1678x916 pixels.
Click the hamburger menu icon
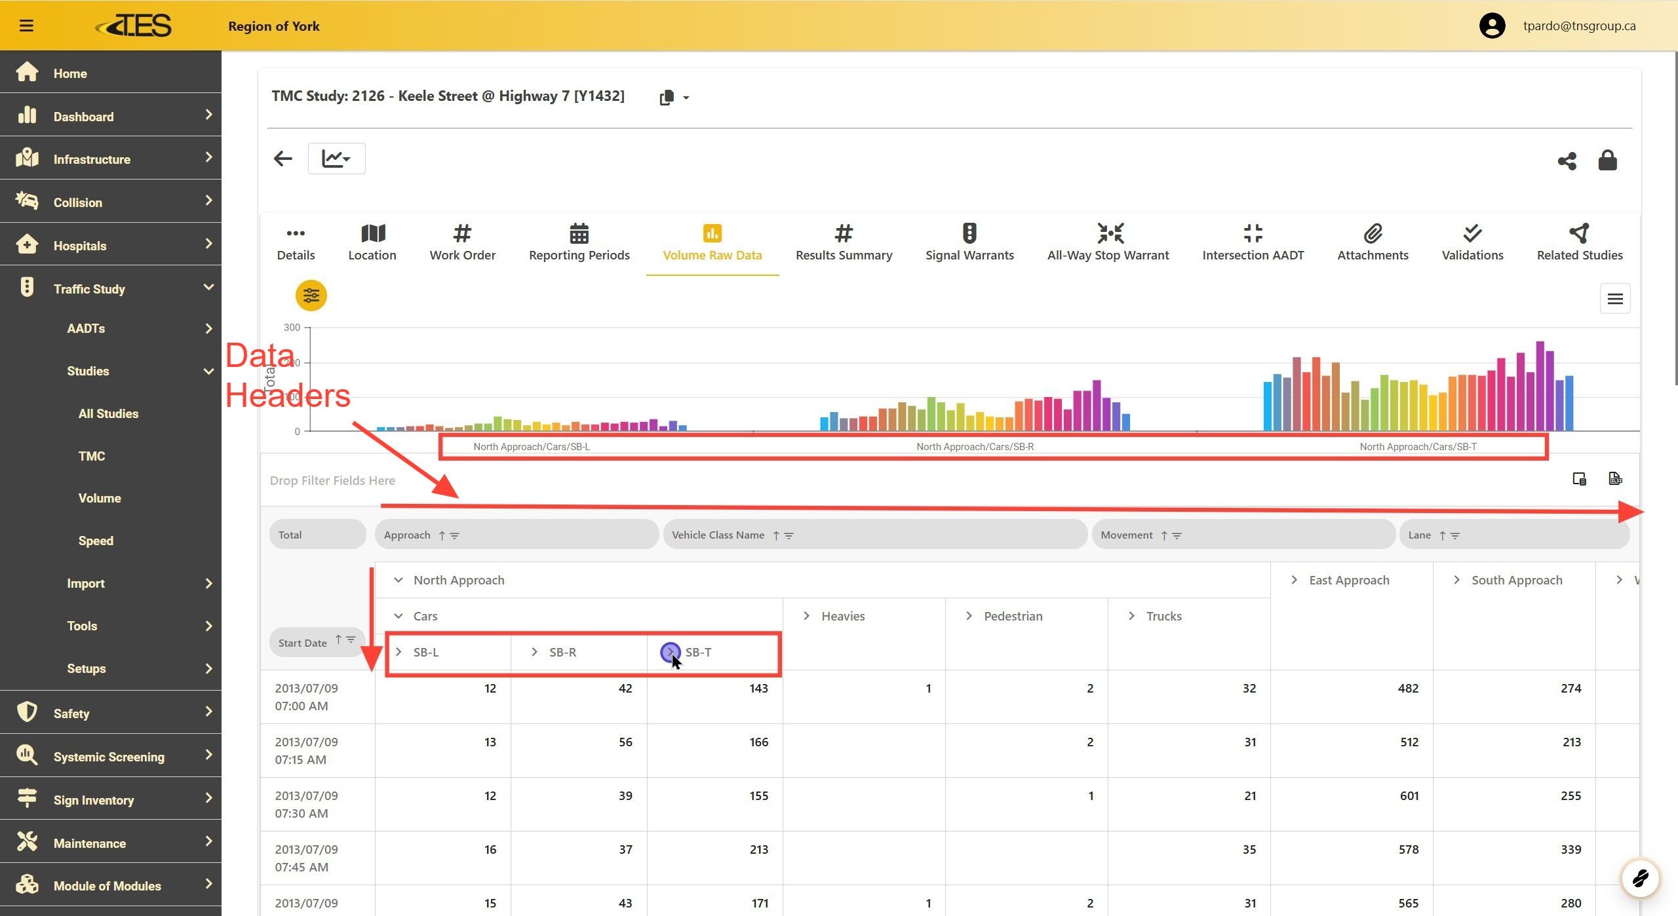tap(26, 26)
